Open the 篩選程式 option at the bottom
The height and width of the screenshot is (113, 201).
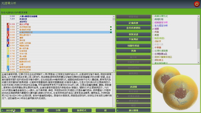tap(82, 110)
